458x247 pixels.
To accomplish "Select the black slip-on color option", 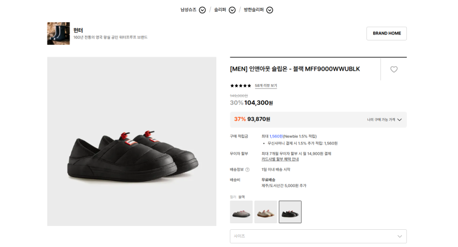I will click(290, 212).
